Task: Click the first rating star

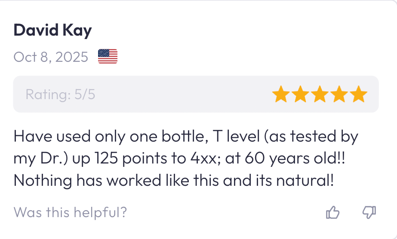Action: (281, 94)
